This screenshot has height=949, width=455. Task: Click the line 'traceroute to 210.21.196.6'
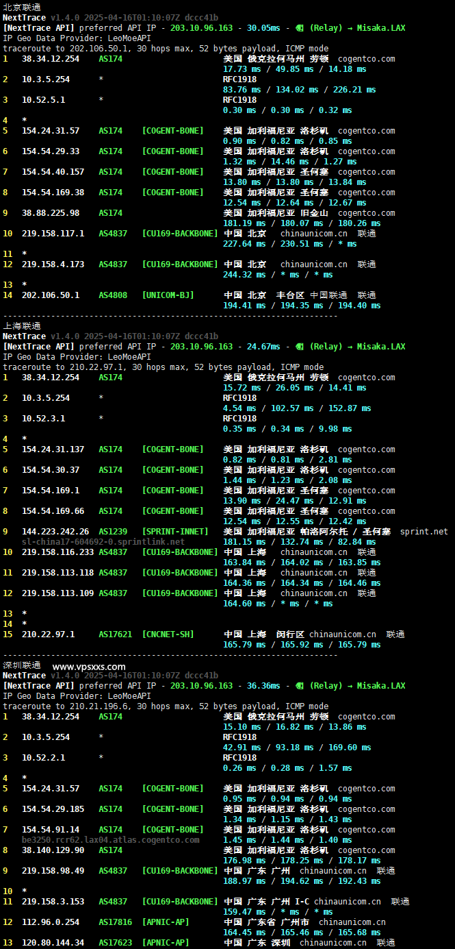coord(166,706)
